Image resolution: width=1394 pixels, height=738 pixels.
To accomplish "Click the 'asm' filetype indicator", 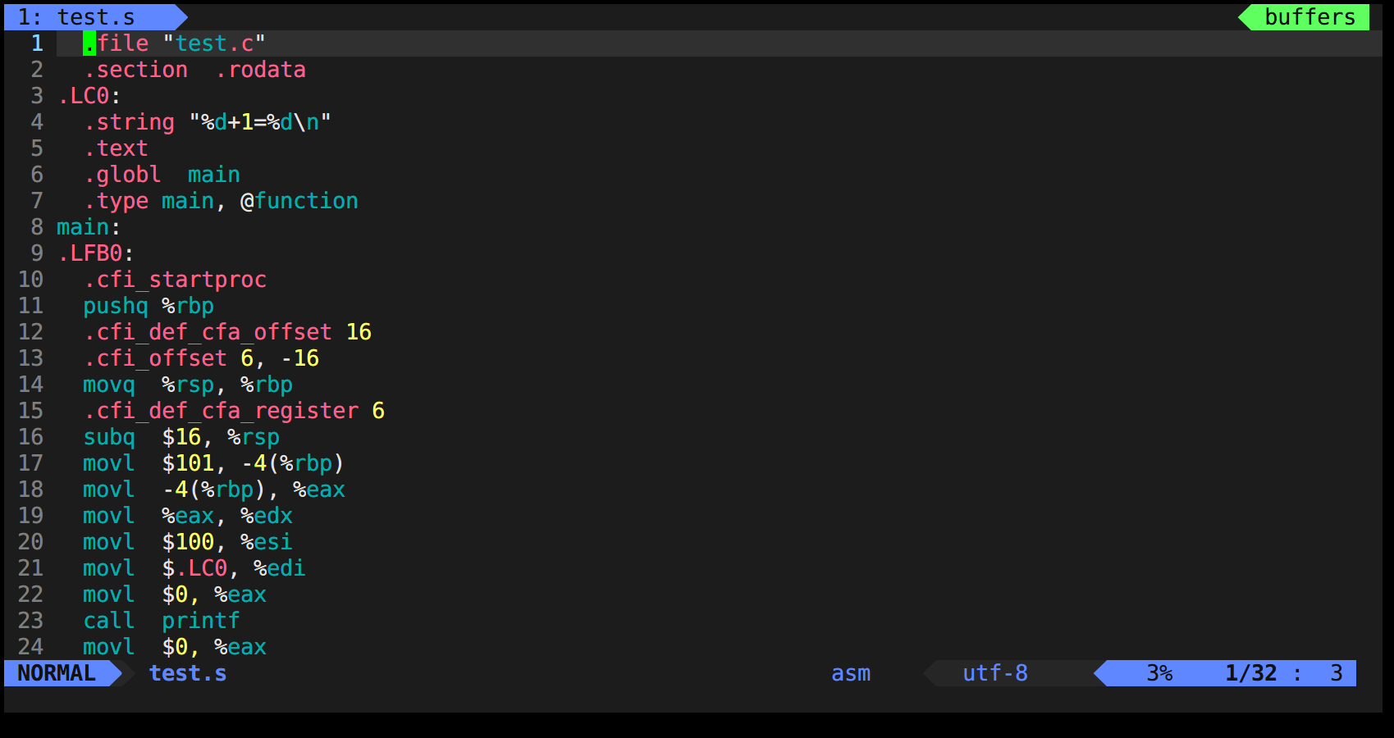I will (851, 673).
